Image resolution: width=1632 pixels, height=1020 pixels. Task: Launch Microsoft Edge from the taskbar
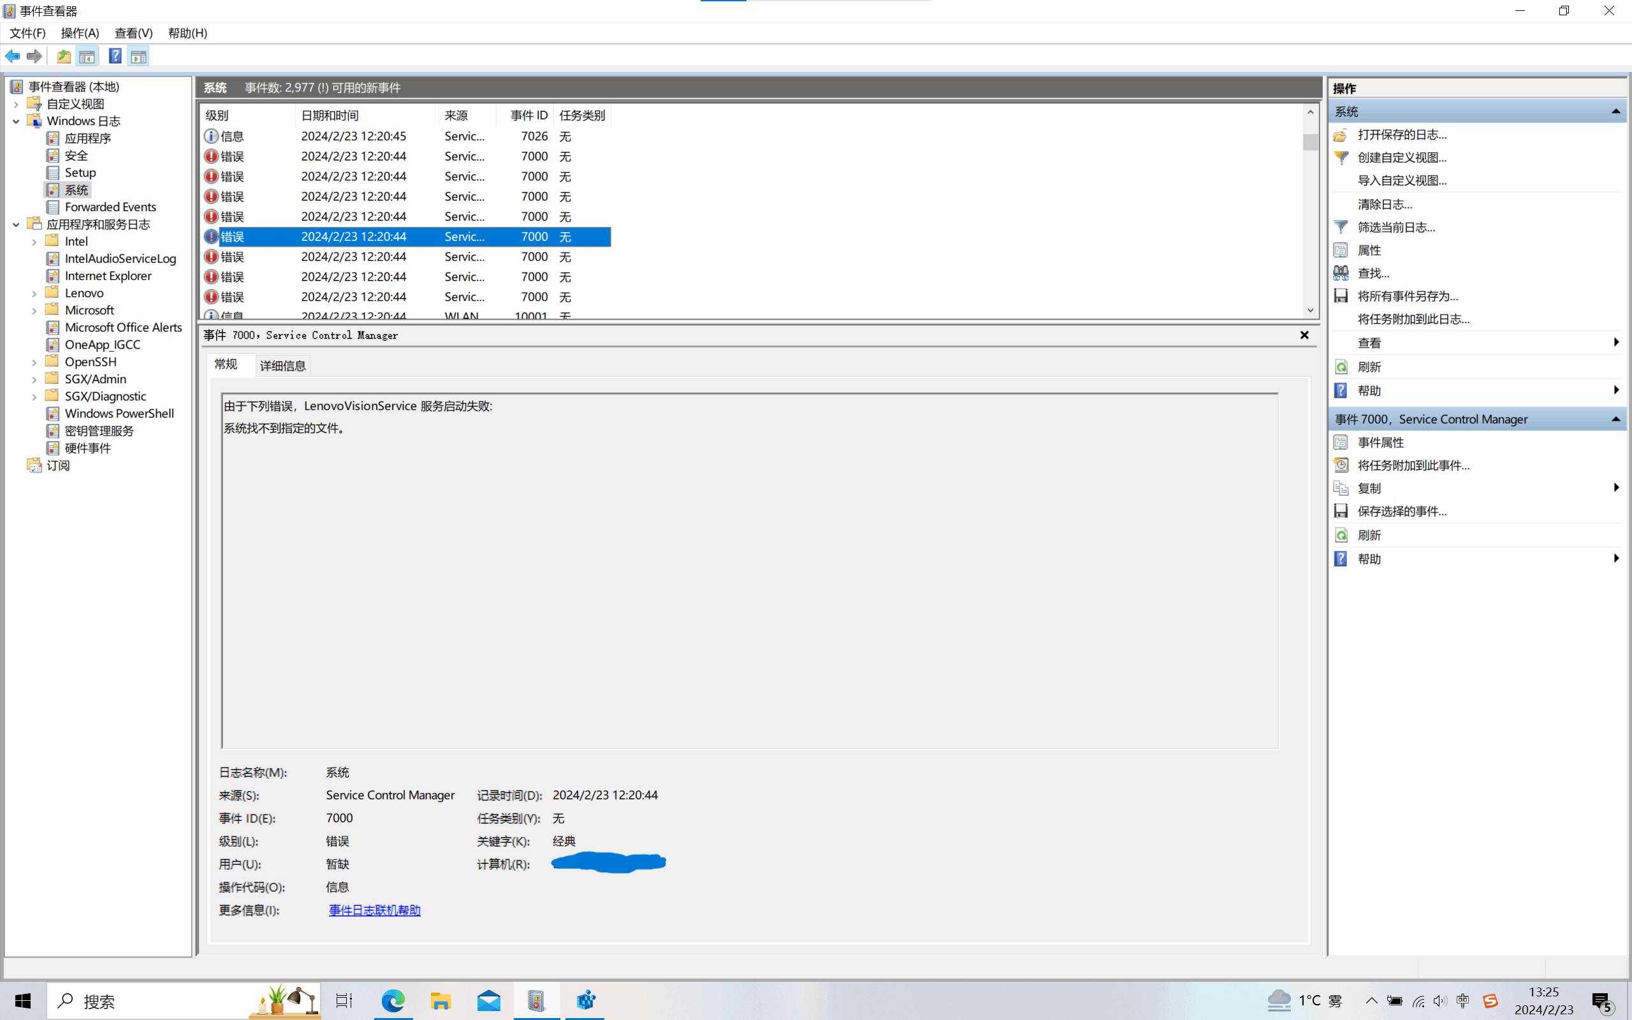tap(394, 1001)
